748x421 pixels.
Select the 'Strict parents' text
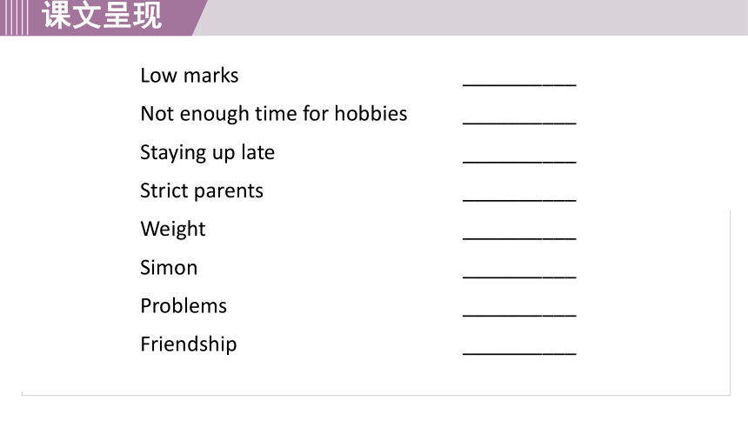(x=202, y=191)
